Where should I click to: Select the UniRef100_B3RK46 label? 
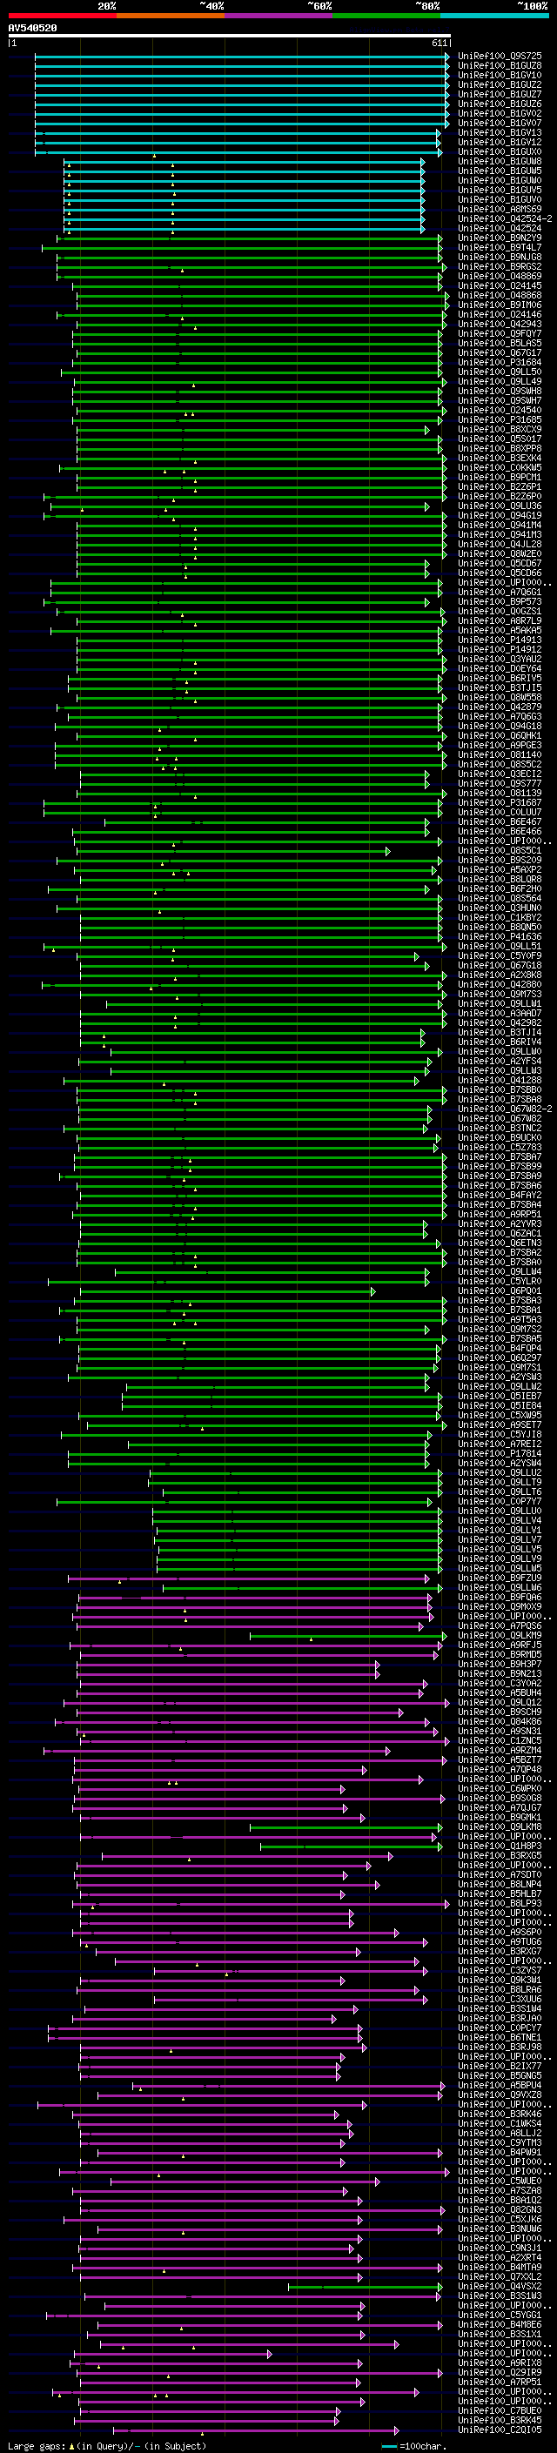tap(500, 2114)
